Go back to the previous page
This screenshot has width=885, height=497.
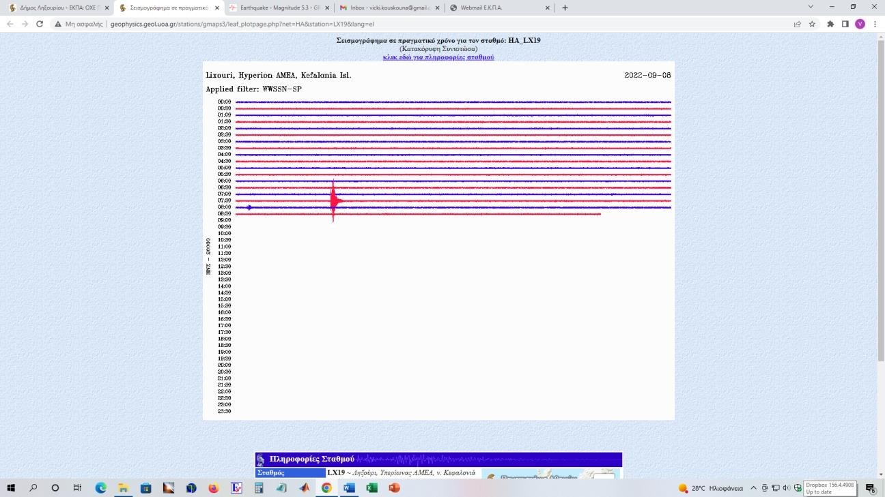point(10,24)
